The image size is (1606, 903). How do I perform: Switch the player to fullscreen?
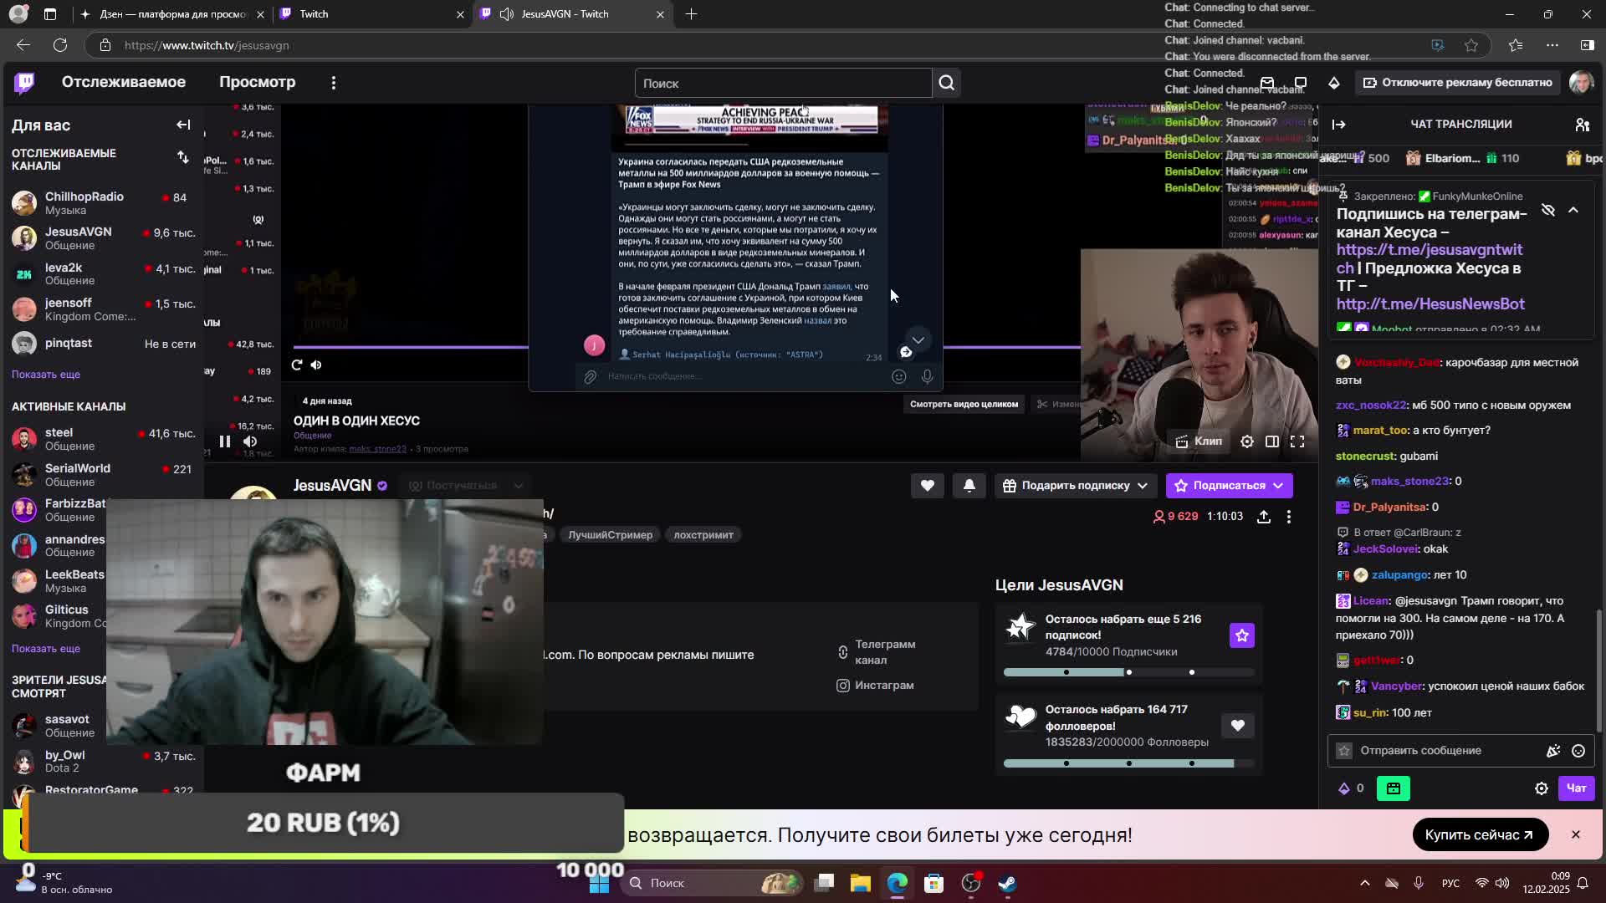click(1297, 441)
